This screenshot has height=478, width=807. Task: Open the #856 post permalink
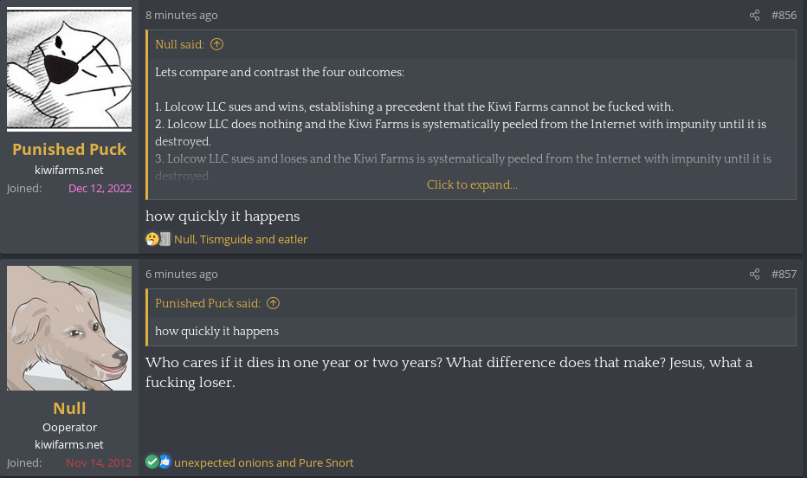[x=784, y=16]
